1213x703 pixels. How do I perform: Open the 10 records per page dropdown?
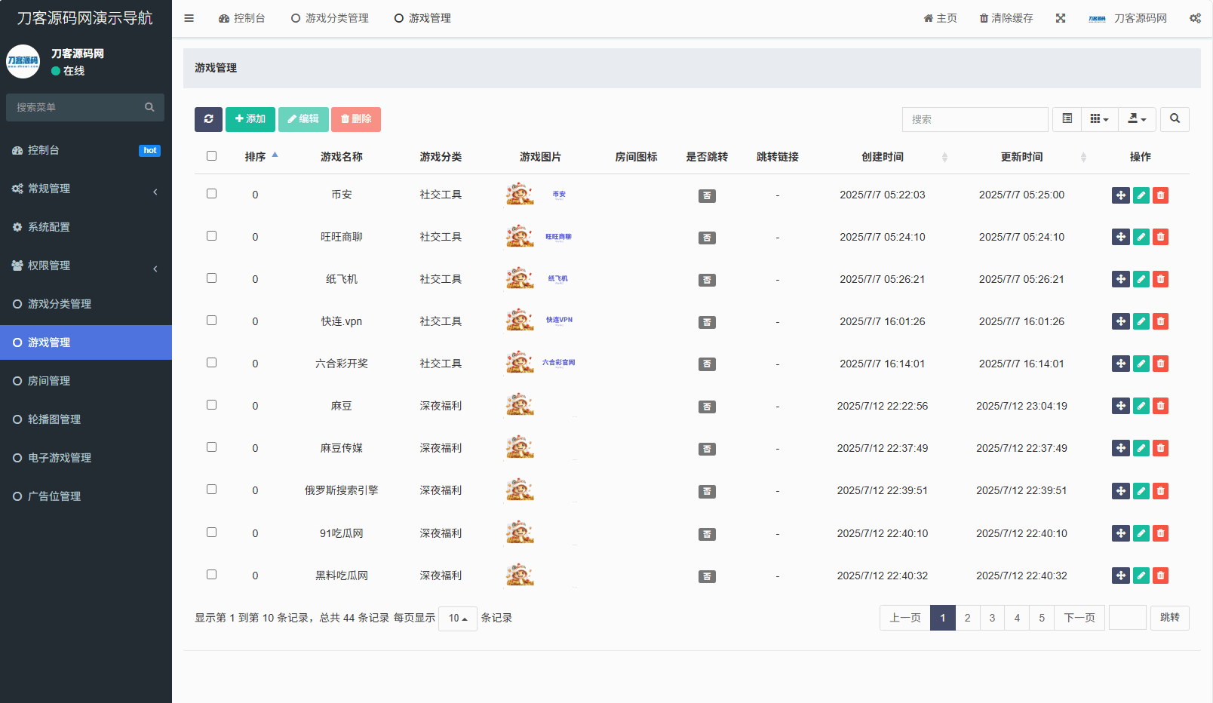458,619
